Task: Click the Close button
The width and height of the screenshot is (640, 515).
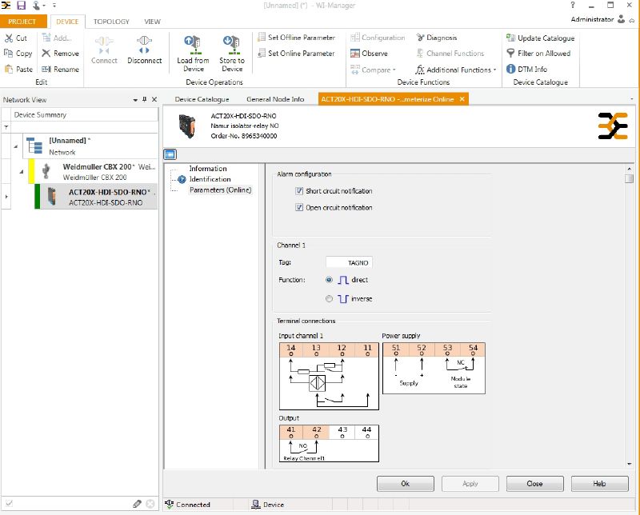Action: (x=534, y=484)
